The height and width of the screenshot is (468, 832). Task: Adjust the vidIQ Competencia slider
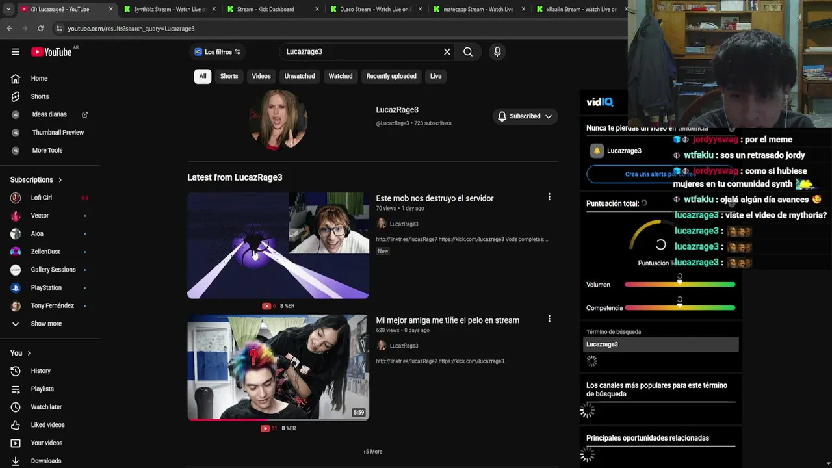click(680, 307)
